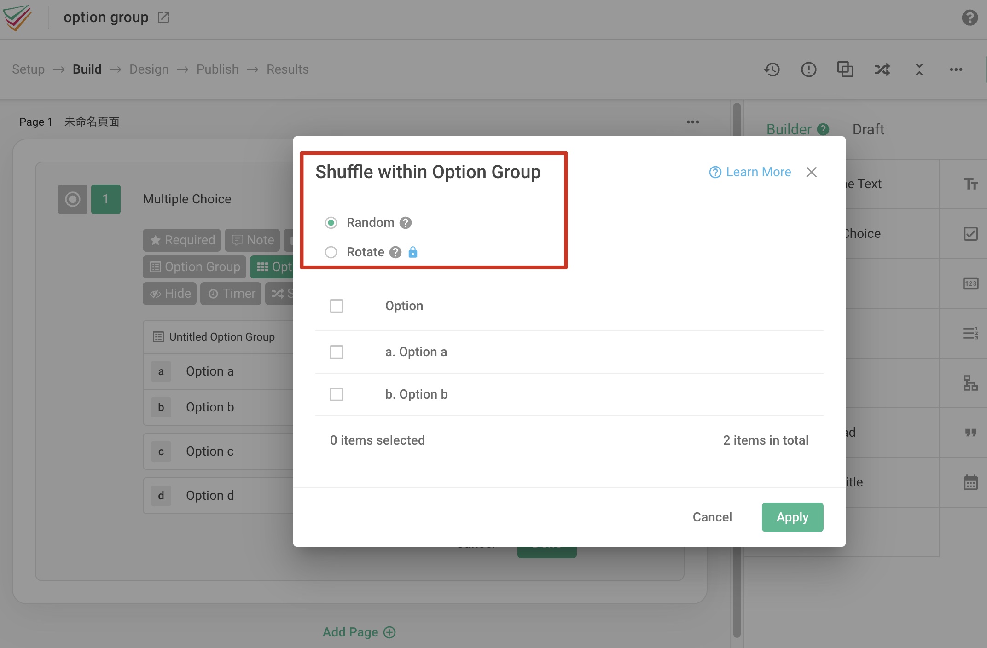Viewport: 987px width, 648px height.
Task: Go to the Publish step
Action: tap(217, 69)
